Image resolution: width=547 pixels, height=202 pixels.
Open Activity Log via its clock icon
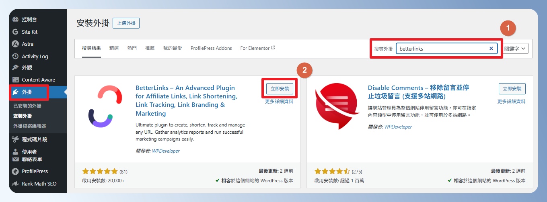(15, 56)
